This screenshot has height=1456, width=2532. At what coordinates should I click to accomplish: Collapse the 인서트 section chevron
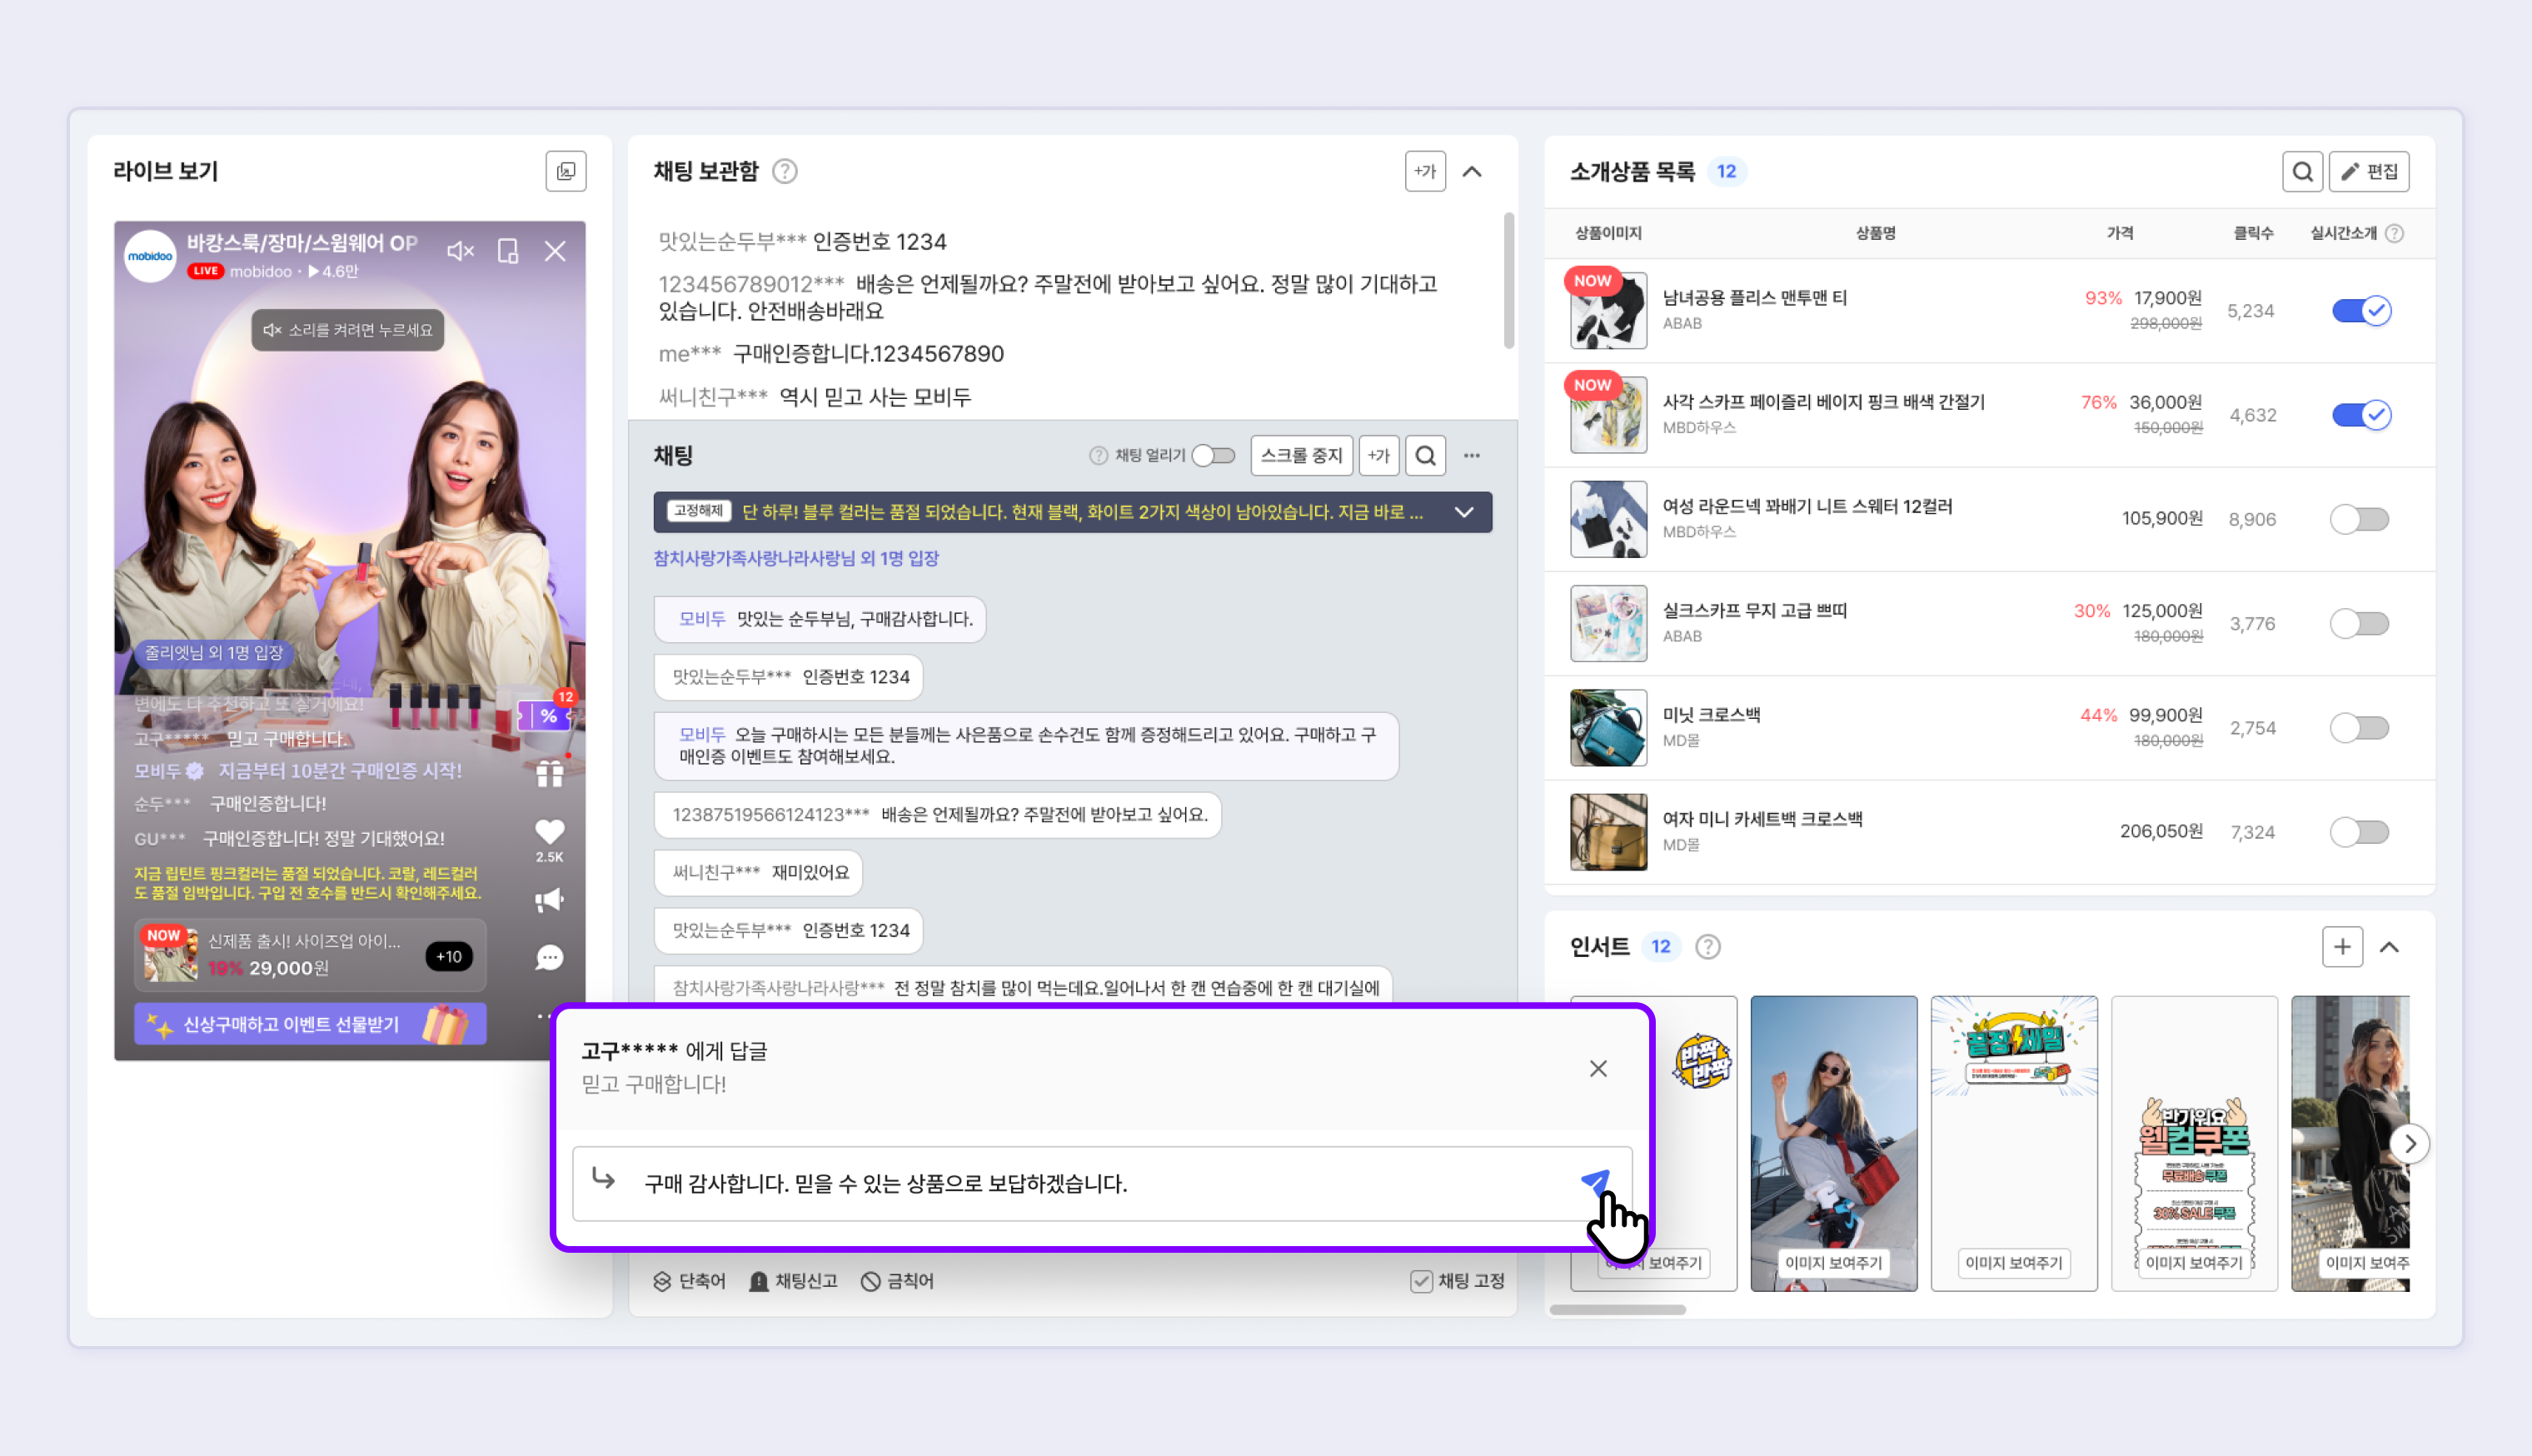(x=2389, y=947)
